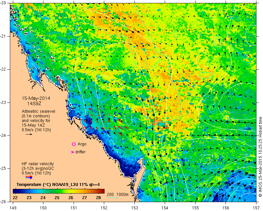Click longitude axis label 154
The width and height of the screenshot is (263, 211).
point(165,208)
